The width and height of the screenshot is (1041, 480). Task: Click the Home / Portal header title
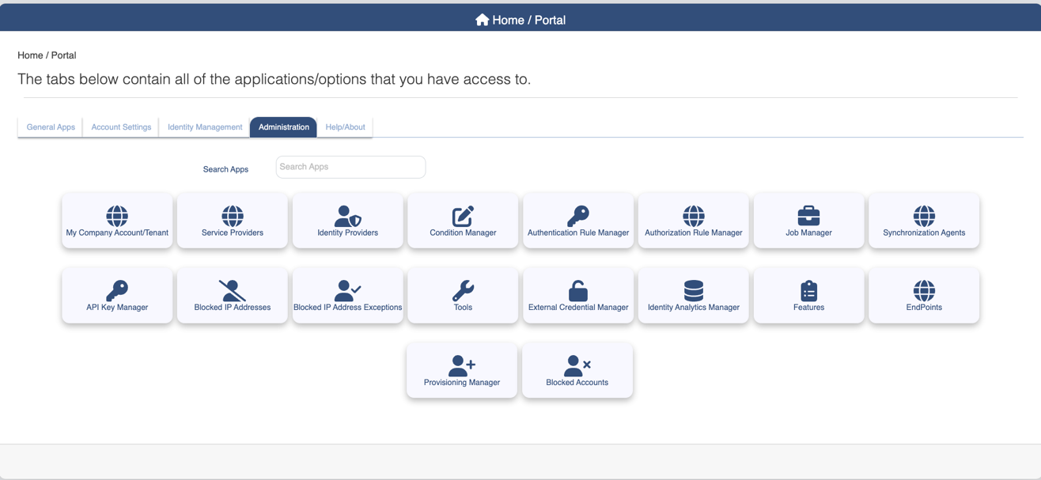[x=528, y=20]
